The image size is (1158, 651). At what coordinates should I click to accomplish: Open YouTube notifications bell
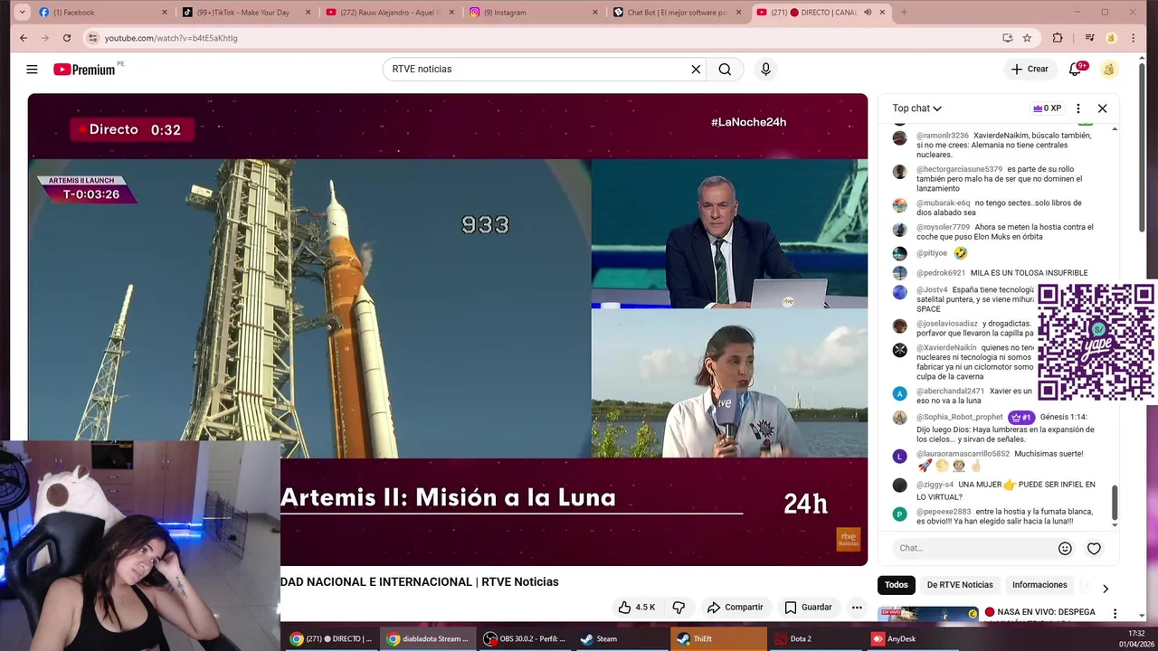point(1075,70)
